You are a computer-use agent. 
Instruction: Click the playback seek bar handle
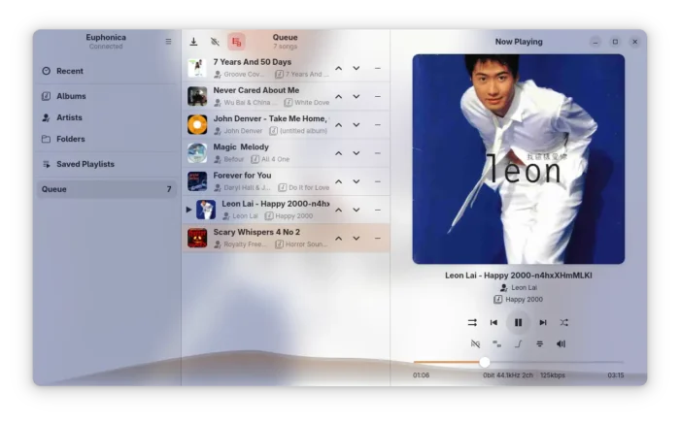coord(485,362)
